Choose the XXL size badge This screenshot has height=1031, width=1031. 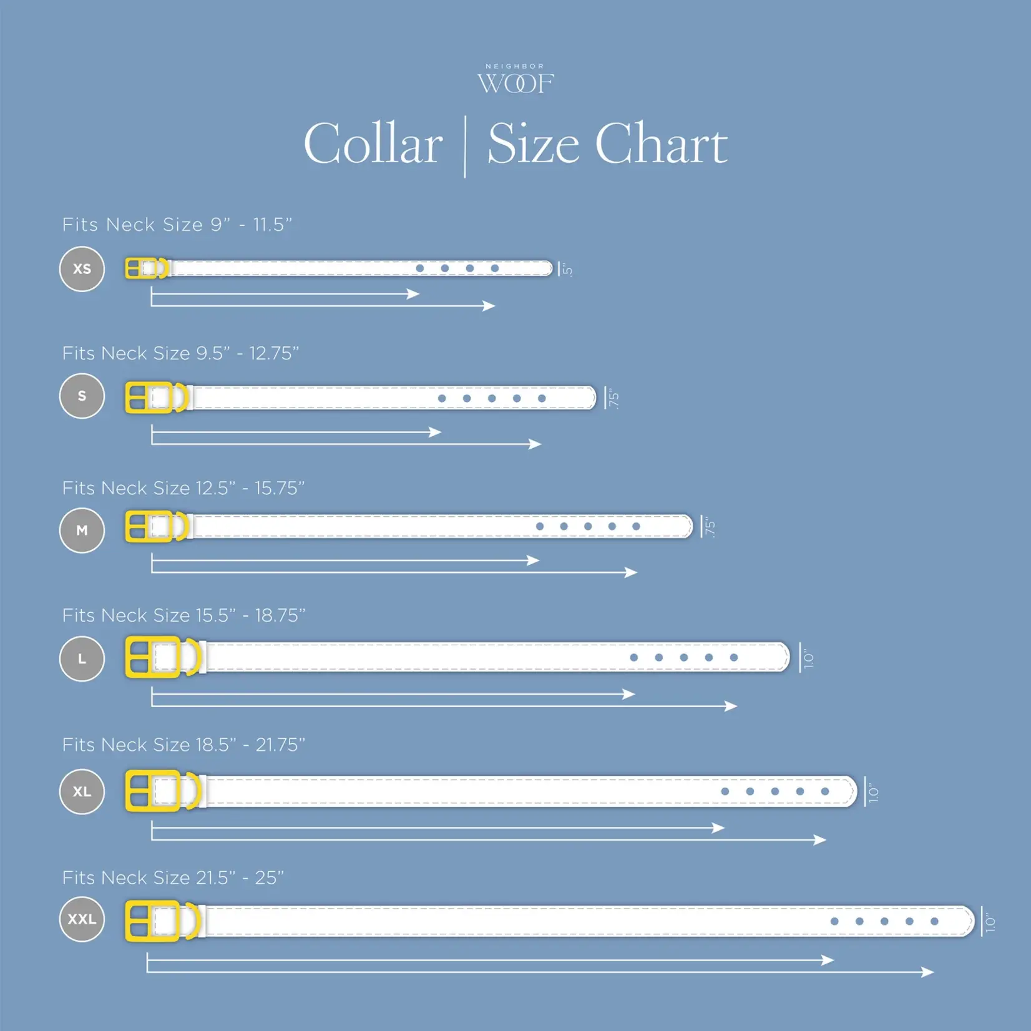tap(82, 919)
